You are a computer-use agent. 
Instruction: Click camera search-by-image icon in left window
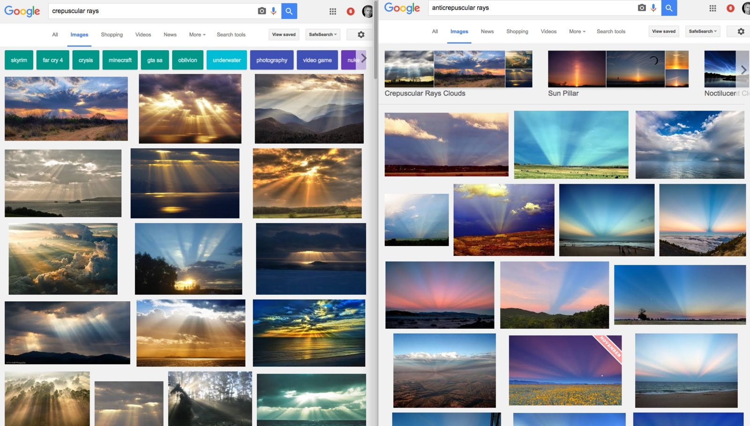coord(262,11)
